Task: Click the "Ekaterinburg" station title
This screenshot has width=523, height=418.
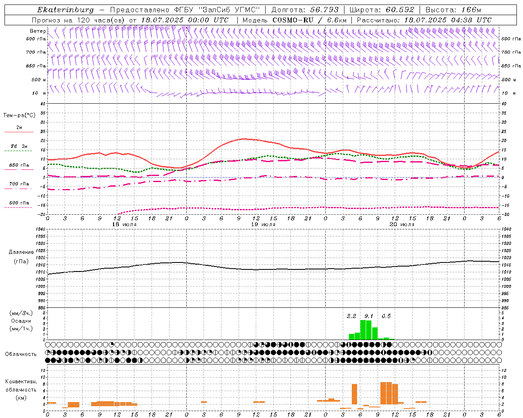Action: (65, 10)
